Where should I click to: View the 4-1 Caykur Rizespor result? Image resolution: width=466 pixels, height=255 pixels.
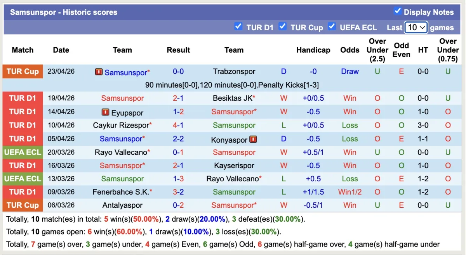tap(178, 125)
